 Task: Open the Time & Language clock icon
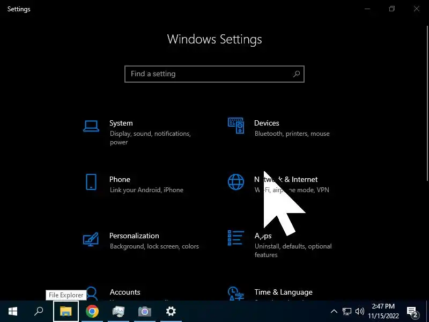coord(235,293)
